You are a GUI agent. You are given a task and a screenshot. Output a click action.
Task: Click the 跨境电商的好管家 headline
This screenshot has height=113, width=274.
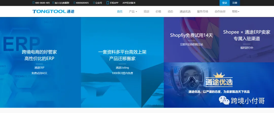(39, 52)
